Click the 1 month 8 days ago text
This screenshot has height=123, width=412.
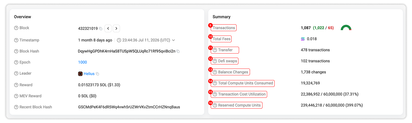tap(95, 40)
